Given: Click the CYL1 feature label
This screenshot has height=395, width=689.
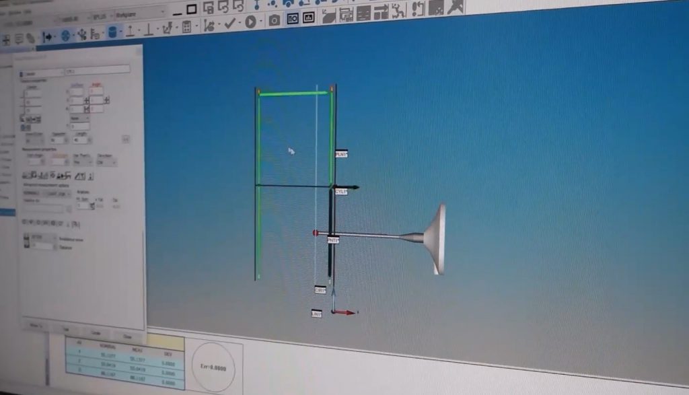Looking at the screenshot, I should pos(341,192).
